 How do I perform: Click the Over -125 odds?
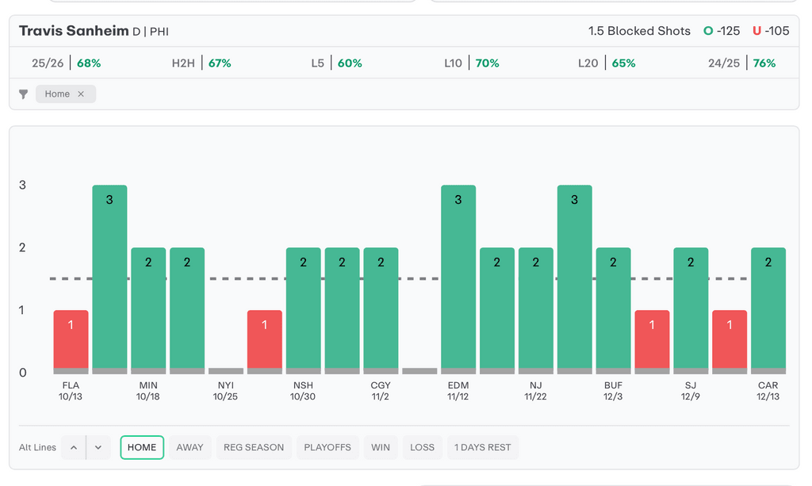coord(722,31)
